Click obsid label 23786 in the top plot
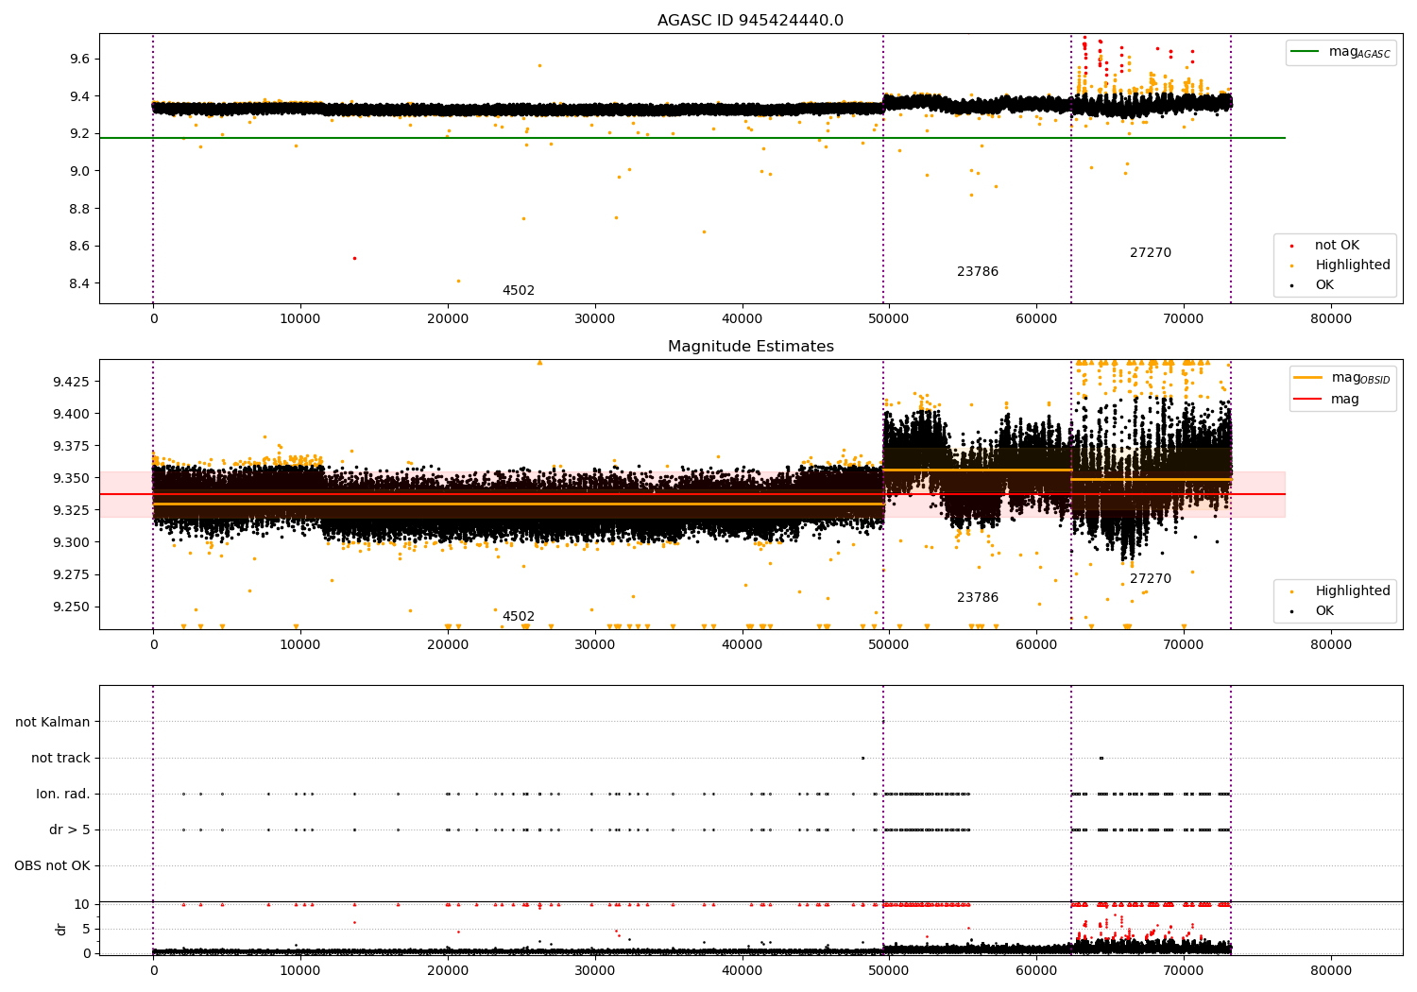 978,272
